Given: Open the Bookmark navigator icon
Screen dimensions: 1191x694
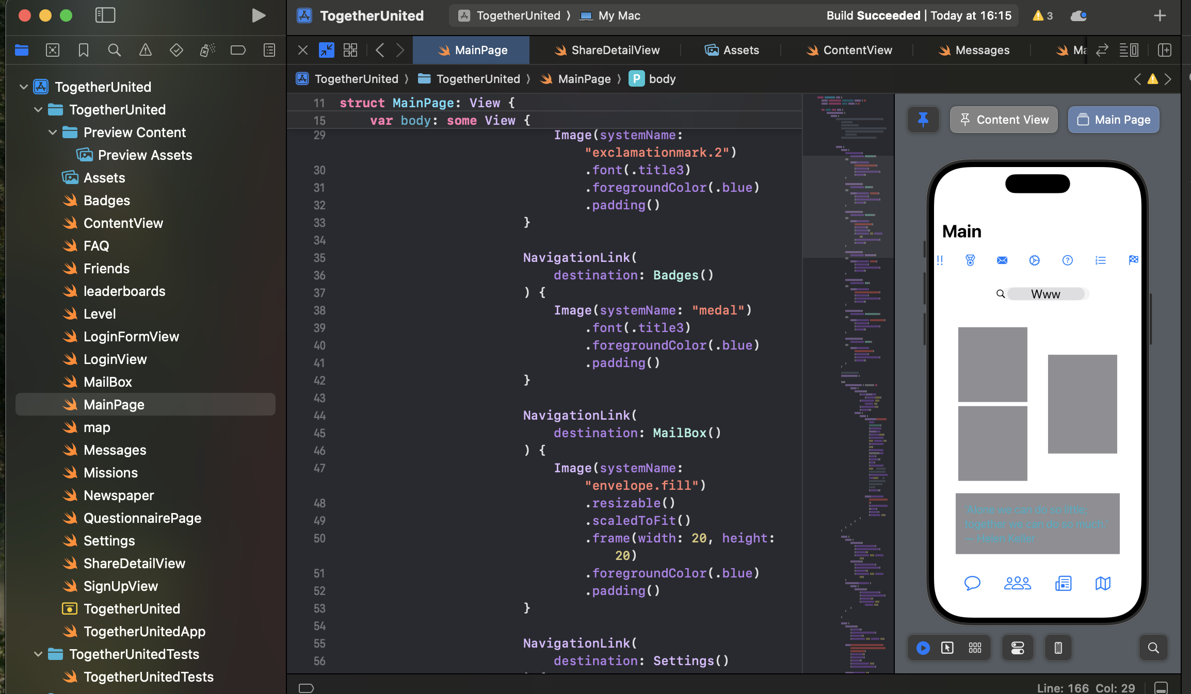Looking at the screenshot, I should (x=83, y=50).
